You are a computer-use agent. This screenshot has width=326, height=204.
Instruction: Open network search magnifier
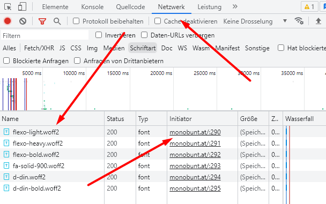pos(57,21)
